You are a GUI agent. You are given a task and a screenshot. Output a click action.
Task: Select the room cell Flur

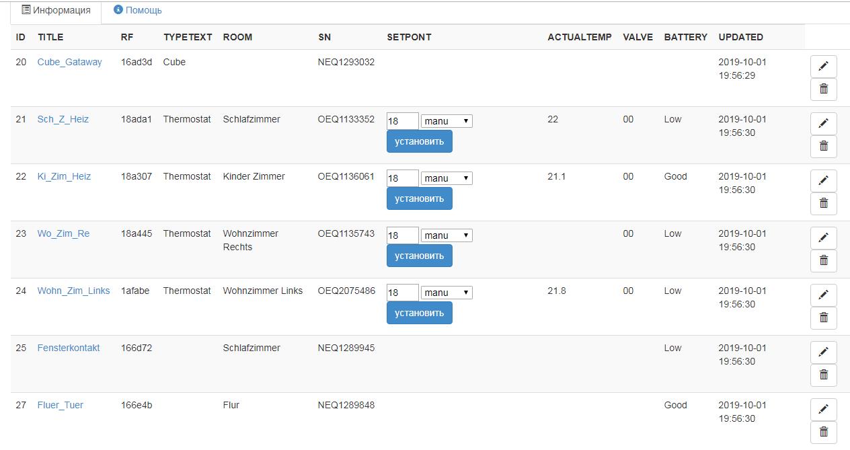pos(231,405)
